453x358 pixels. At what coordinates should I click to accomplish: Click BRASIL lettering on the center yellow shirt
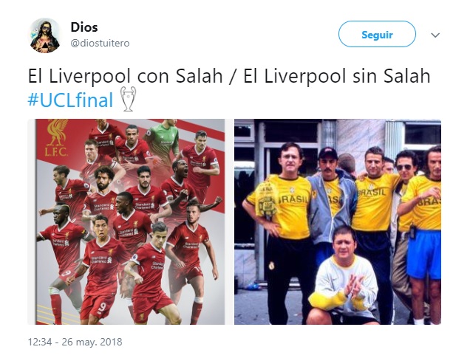click(x=372, y=192)
